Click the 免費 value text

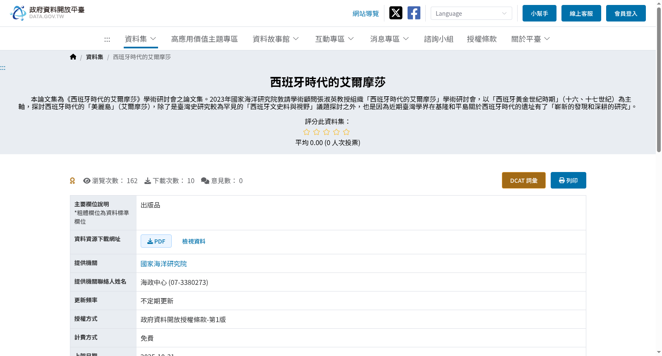(147, 338)
